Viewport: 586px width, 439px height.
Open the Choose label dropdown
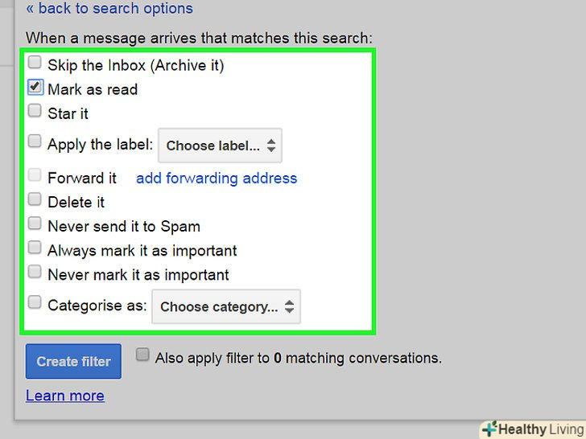point(220,146)
